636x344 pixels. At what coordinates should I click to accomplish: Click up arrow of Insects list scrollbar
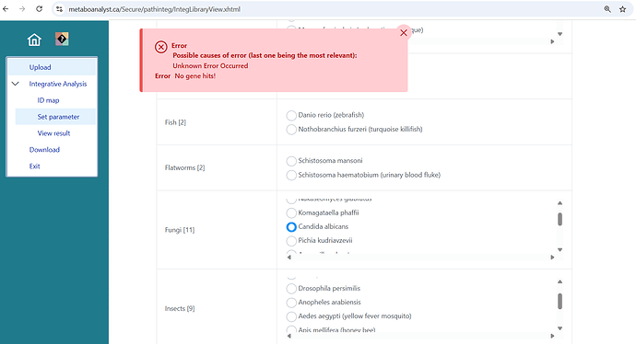(559, 281)
